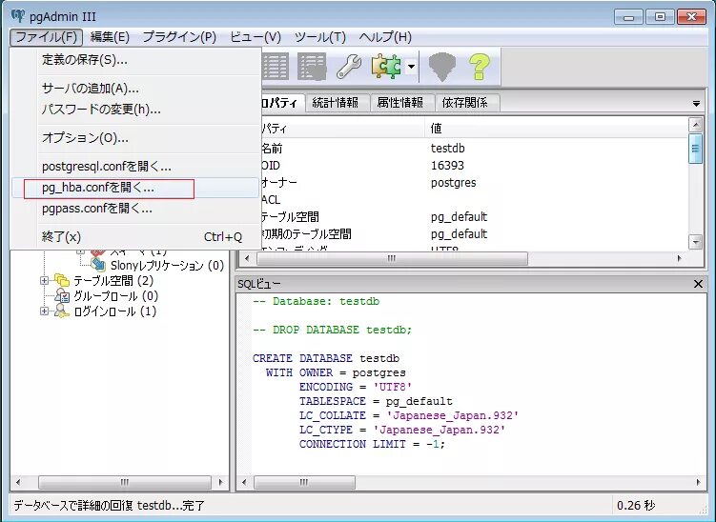Click the properties horizontal scrollbar thumb
Viewport: 716px width, 522px height.
[392, 258]
